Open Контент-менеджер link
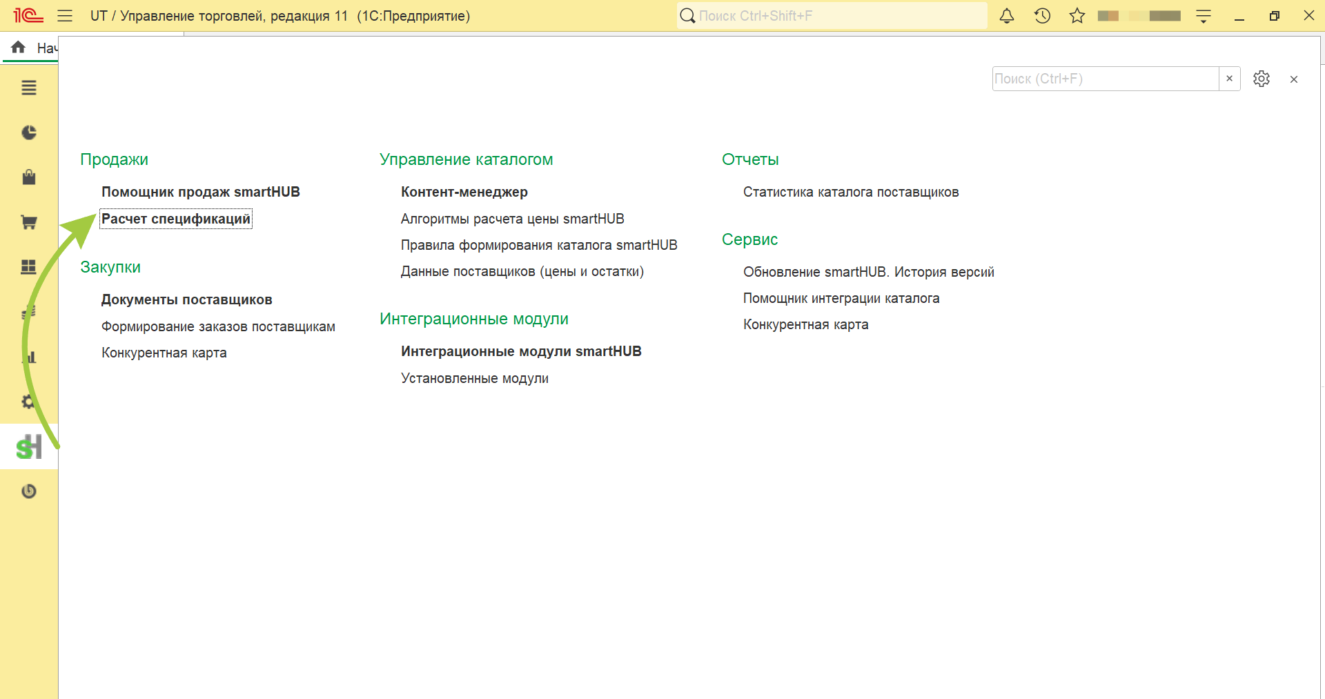 click(x=464, y=192)
